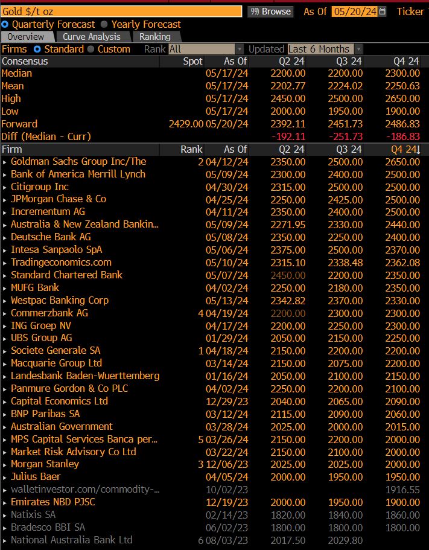Select the BNP Paribas SA row
Viewport: 429px width, 550px height.
pos(215,414)
